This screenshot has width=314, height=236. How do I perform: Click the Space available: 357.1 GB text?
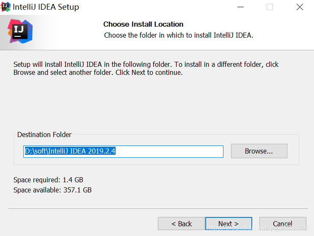point(52,190)
